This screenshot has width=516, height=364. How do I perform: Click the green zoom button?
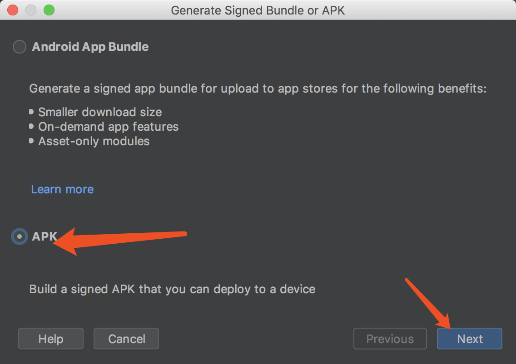coord(49,10)
